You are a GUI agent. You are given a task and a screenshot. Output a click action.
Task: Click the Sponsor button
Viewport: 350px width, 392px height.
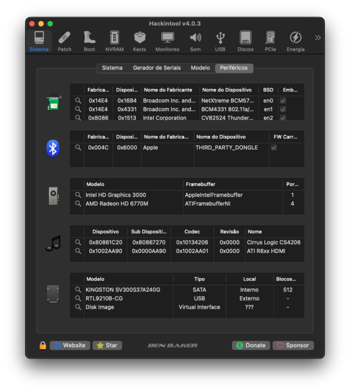coord(293,345)
